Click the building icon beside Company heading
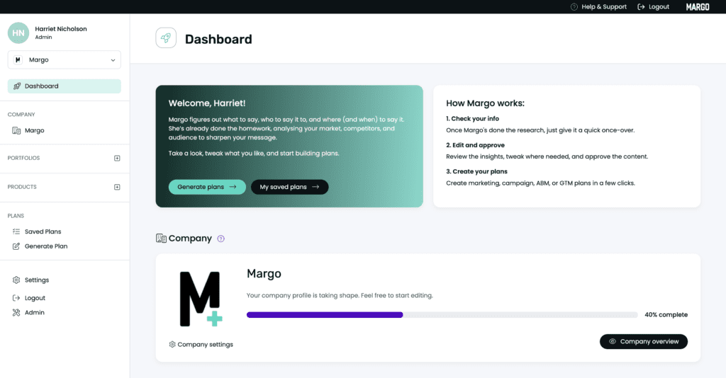Viewport: 726px width, 378px height. click(161, 239)
